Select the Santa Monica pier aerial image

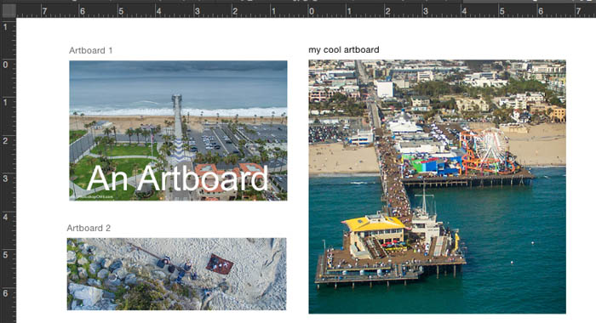point(437,187)
